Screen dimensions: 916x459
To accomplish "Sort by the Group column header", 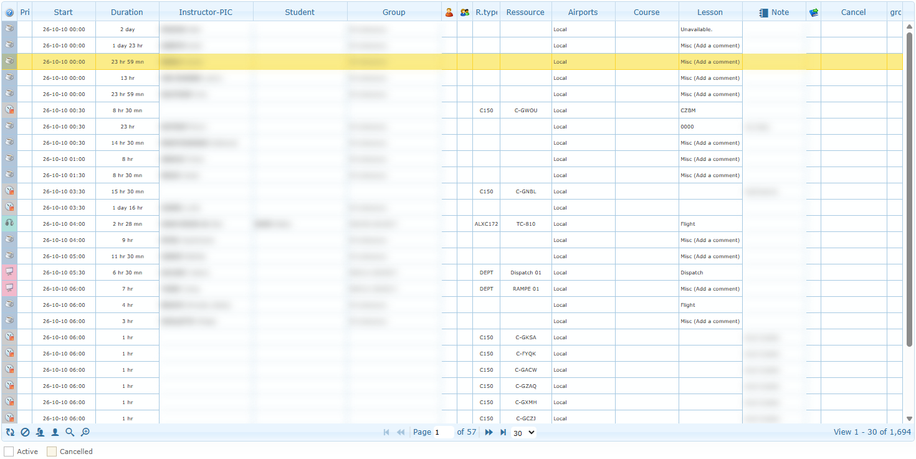I will pyautogui.click(x=394, y=12).
